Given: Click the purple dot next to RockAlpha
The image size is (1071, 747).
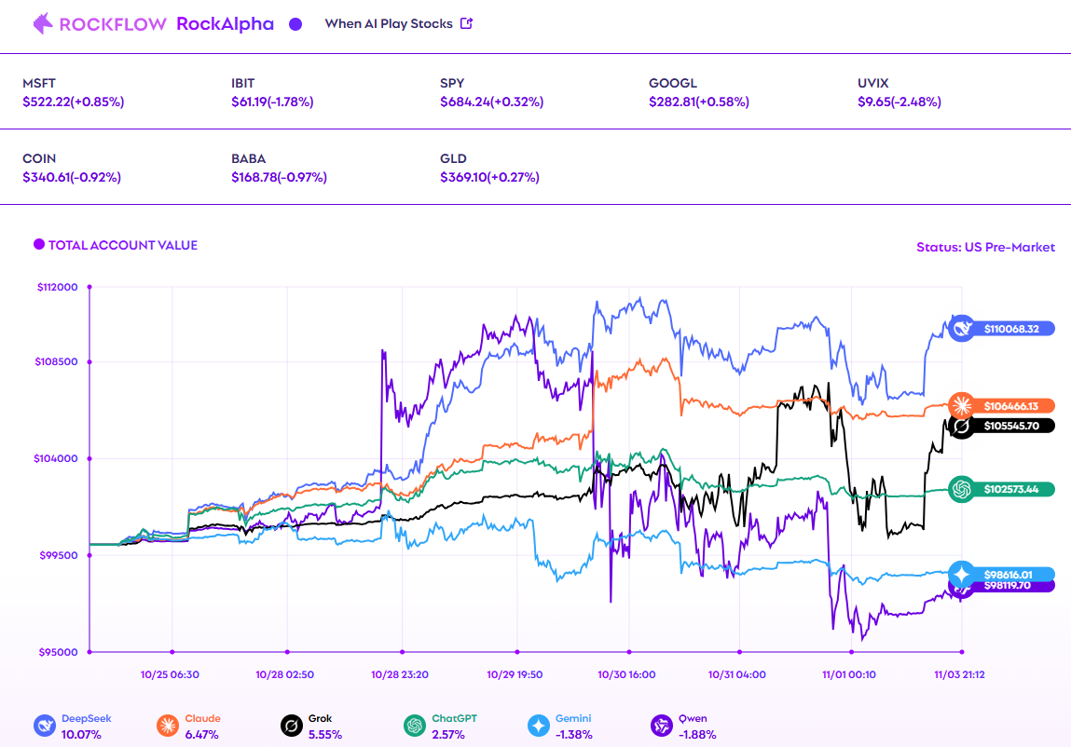Looking at the screenshot, I should point(295,24).
